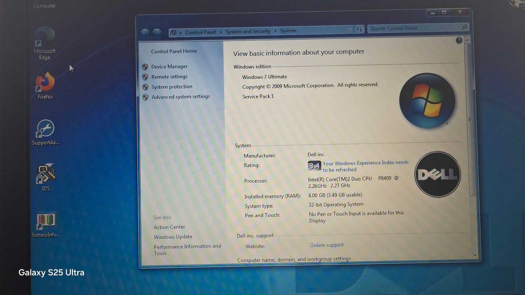525x295 pixels.
Task: Open Remote settings link
Action: click(x=170, y=77)
